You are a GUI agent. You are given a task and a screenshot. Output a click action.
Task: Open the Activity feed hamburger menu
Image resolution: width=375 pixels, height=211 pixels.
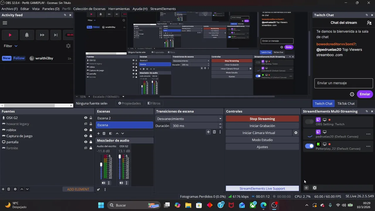[x=5, y=23]
